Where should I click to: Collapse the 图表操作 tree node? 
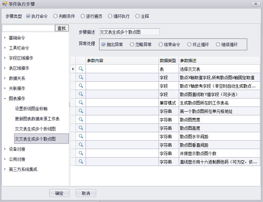tap(5, 98)
